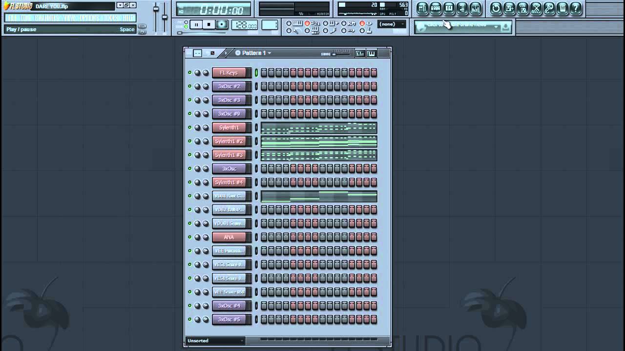Open the Sylenth1 #4 channel button
The width and height of the screenshot is (625, 351).
[x=229, y=182]
